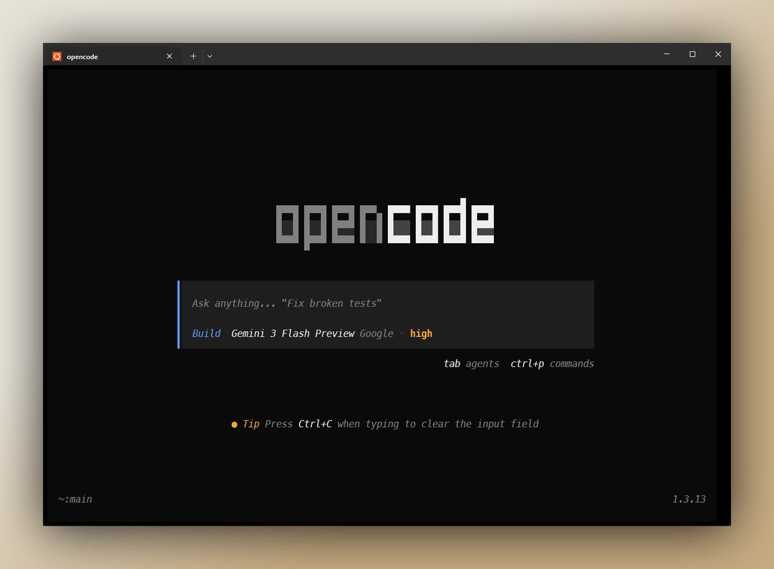
Task: Maximize the terminal window
Action: (693, 54)
